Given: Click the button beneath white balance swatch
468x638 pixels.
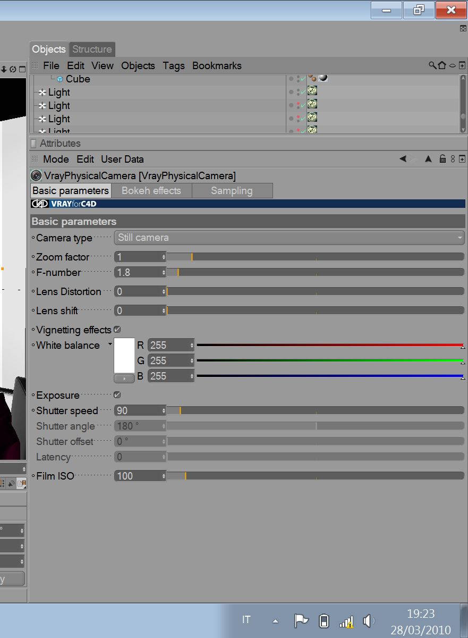Looking at the screenshot, I should click(124, 379).
